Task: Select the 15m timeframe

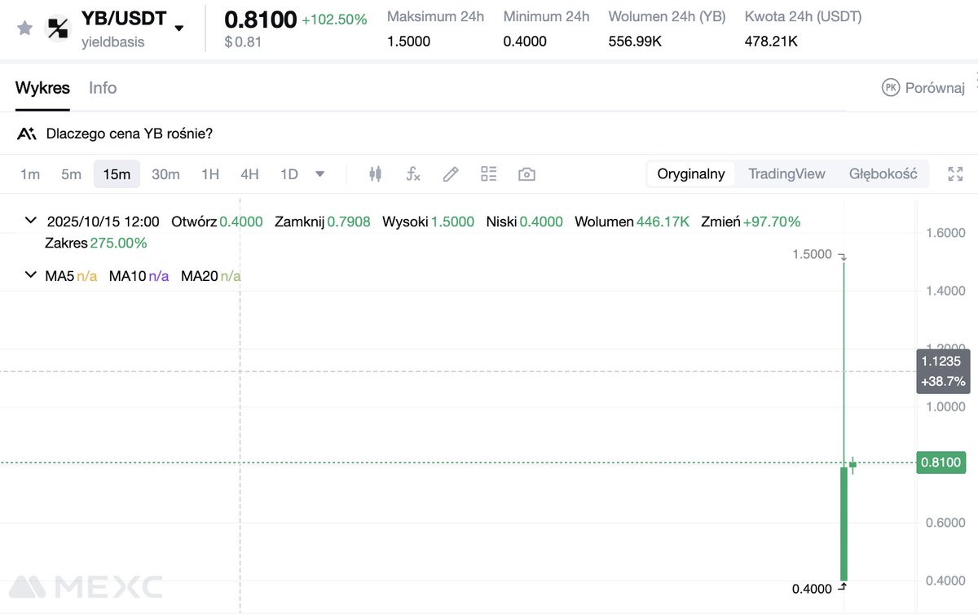Action: tap(117, 174)
